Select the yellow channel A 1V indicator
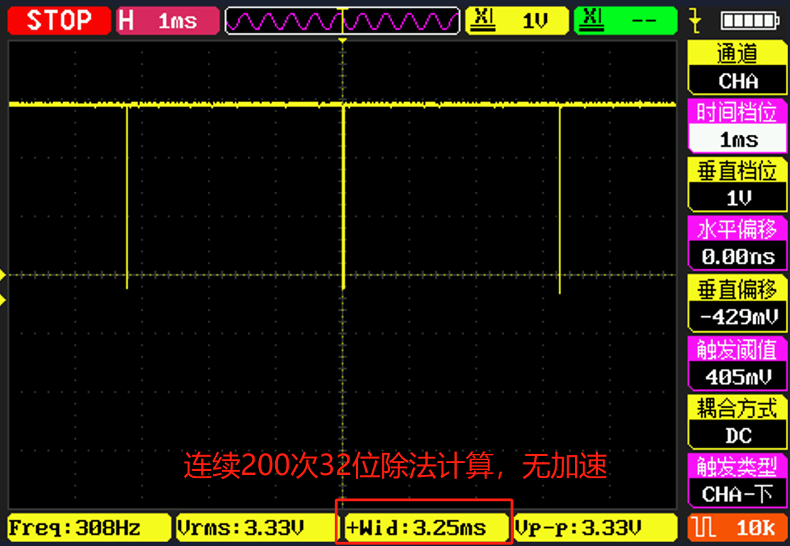 click(516, 21)
